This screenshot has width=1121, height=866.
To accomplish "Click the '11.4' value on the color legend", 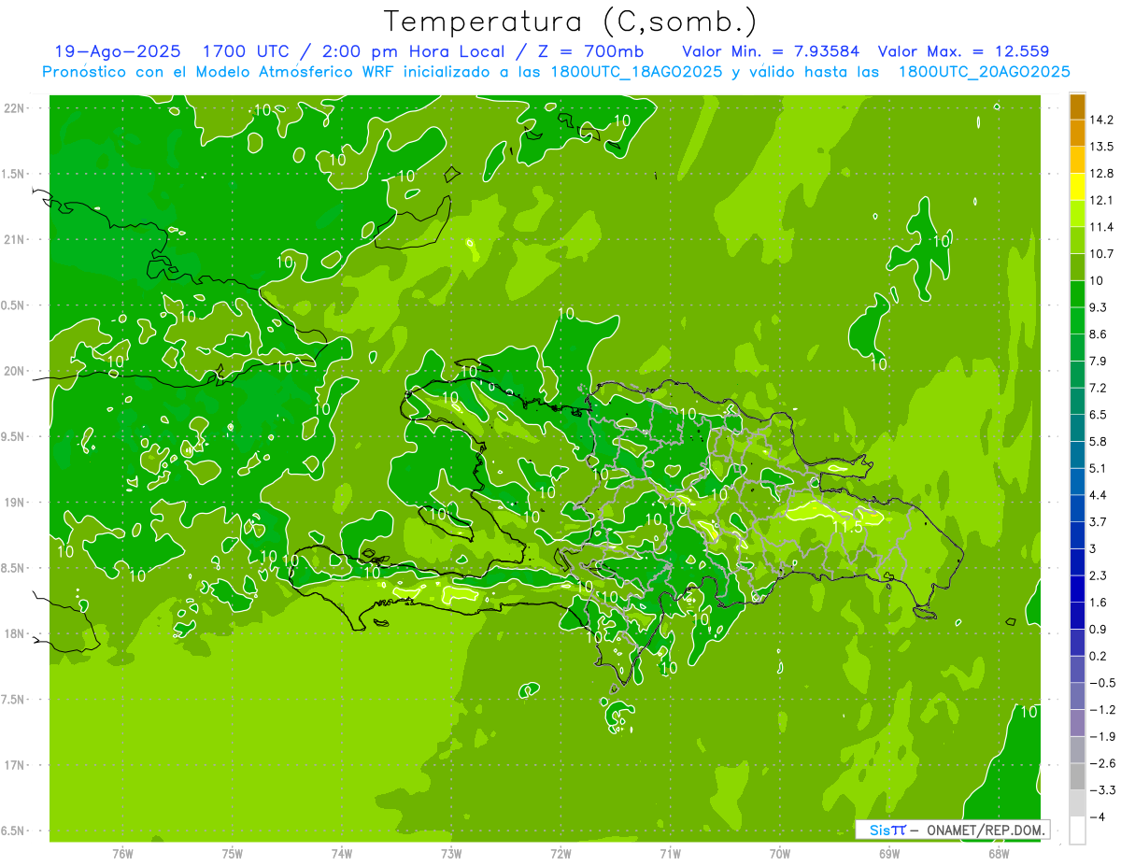I will (1102, 227).
